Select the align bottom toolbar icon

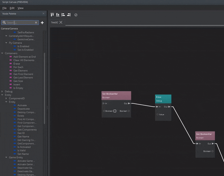58,15
